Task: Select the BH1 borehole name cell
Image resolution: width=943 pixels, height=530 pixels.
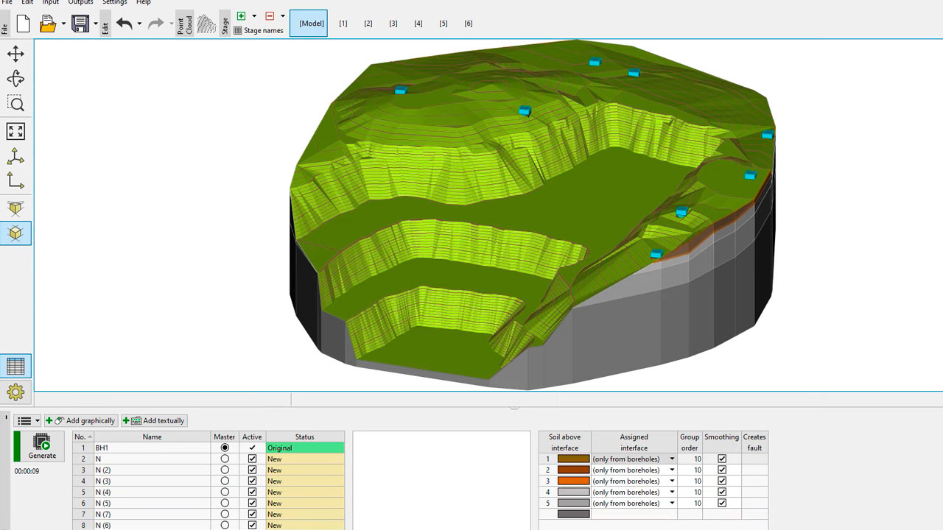Action: (x=152, y=448)
